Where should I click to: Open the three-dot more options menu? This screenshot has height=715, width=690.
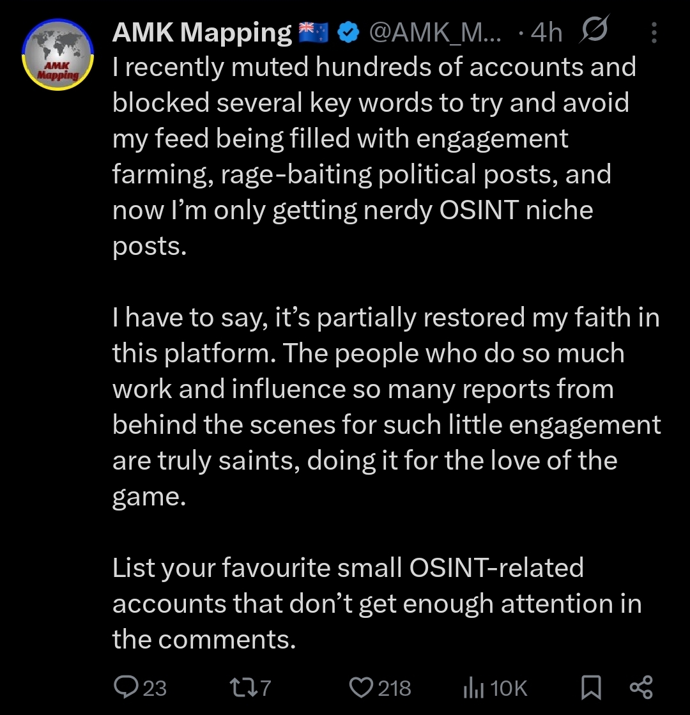click(654, 32)
